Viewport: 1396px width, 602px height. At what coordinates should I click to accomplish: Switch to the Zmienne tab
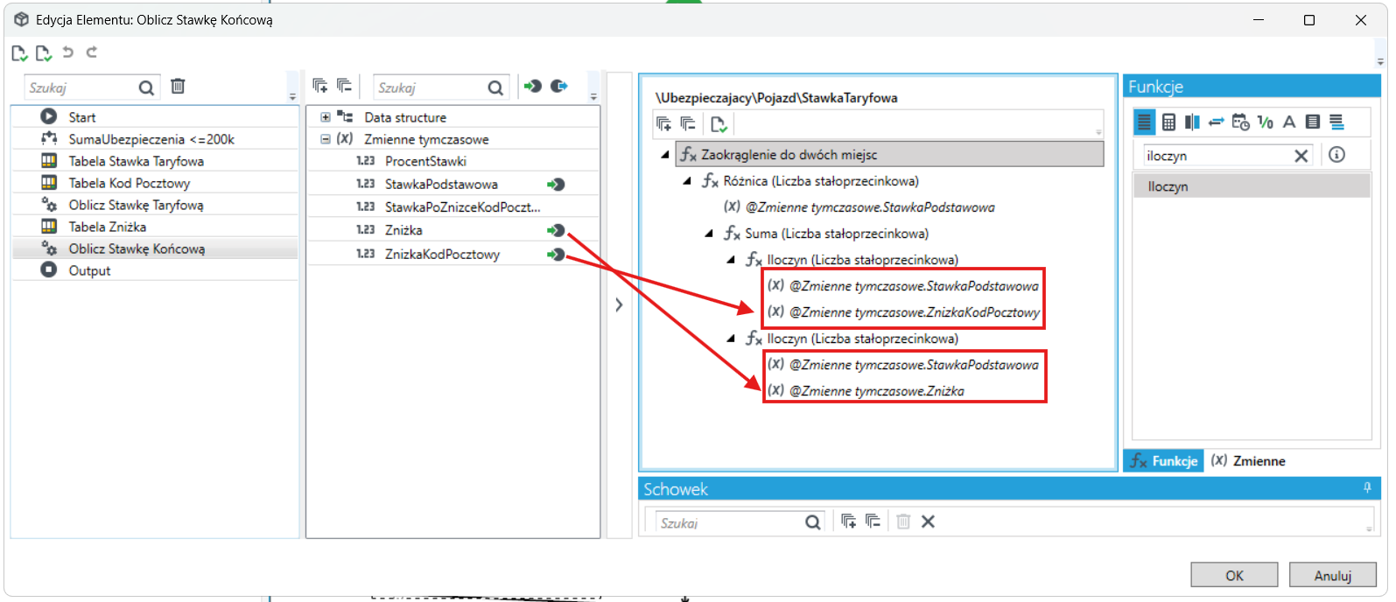coord(1248,461)
